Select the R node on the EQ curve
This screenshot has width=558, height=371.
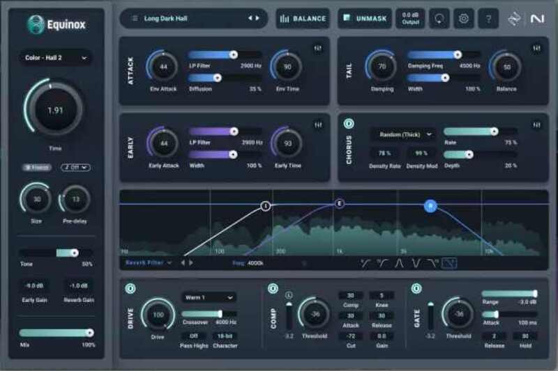click(x=431, y=205)
